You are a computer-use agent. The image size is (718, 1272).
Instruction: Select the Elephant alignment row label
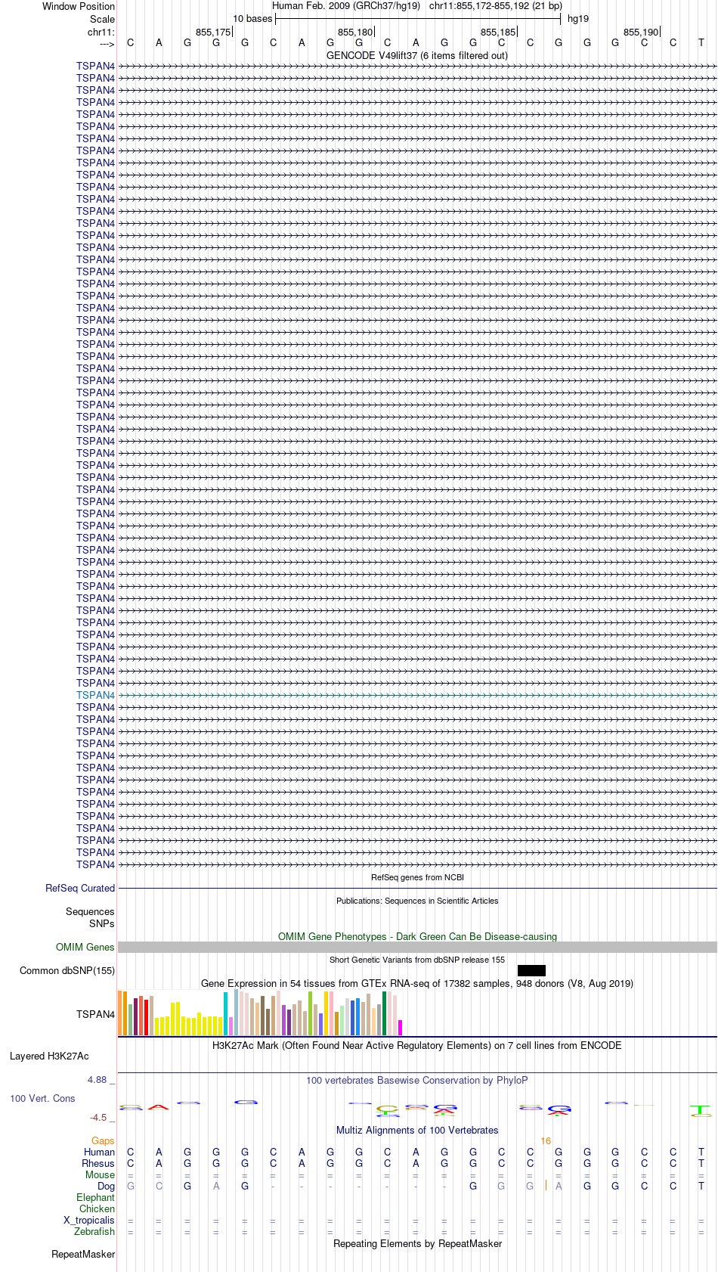(x=95, y=1197)
